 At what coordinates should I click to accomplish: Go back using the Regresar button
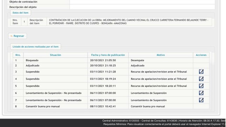coord(18,36)
